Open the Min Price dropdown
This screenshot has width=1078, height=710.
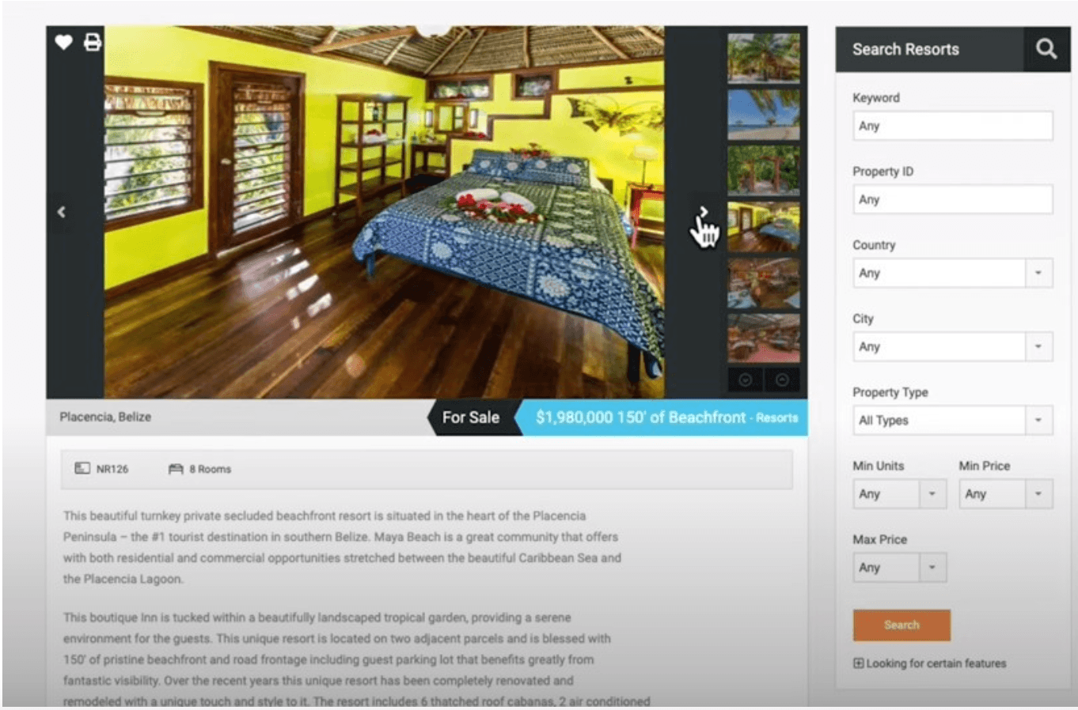(x=1006, y=494)
